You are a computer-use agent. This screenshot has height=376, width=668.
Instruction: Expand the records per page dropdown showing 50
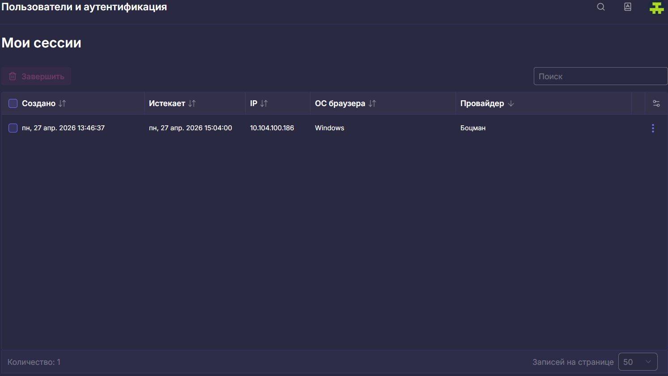tap(638, 362)
